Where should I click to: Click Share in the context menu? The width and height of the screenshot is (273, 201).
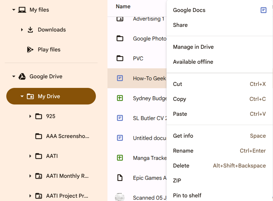180,25
